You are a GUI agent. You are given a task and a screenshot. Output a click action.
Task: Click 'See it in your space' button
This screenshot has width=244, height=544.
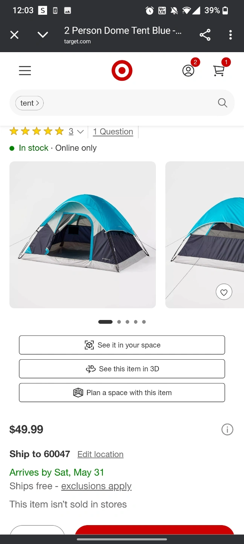122,345
